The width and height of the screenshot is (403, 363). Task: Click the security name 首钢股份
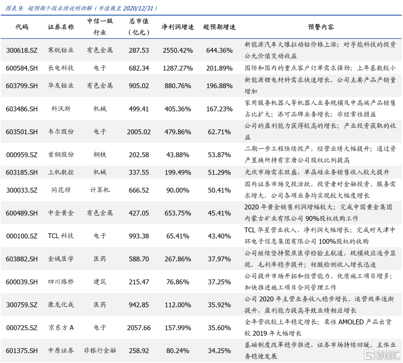click(x=61, y=154)
